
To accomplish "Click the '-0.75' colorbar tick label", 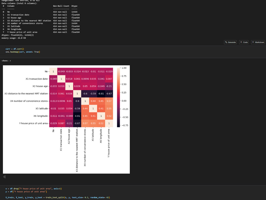I will pos(125,125).
